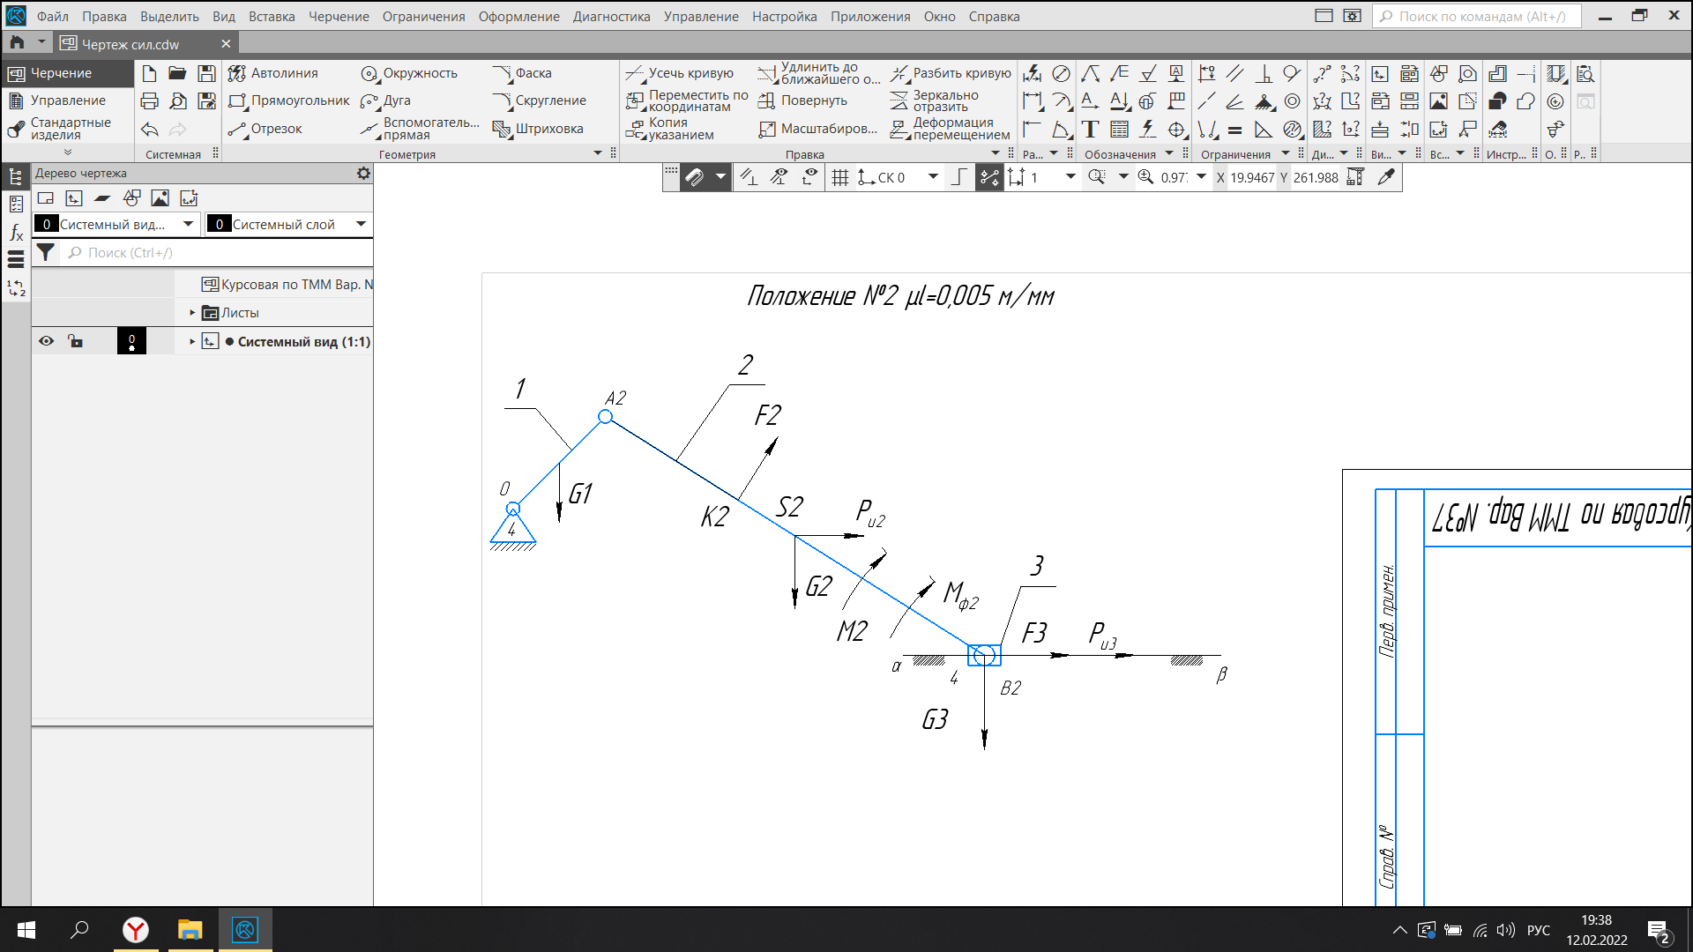Open zoom factor 0.97 dropdown

(x=1201, y=177)
